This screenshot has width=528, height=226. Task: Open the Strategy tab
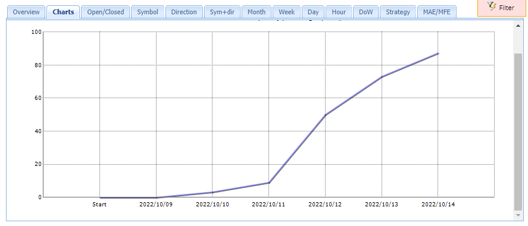(398, 12)
